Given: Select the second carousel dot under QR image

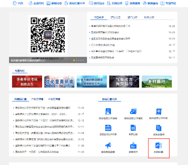Looking at the screenshot, I should 76,61.
